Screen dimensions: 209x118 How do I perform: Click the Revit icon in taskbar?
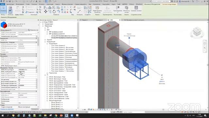67,115
